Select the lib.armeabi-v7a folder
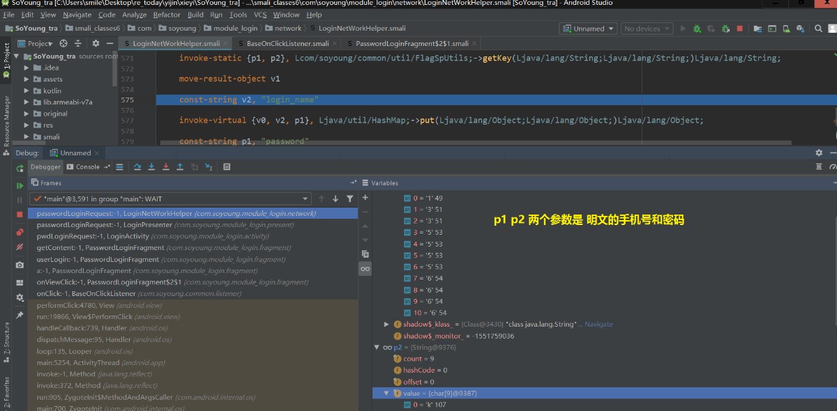 coord(68,102)
